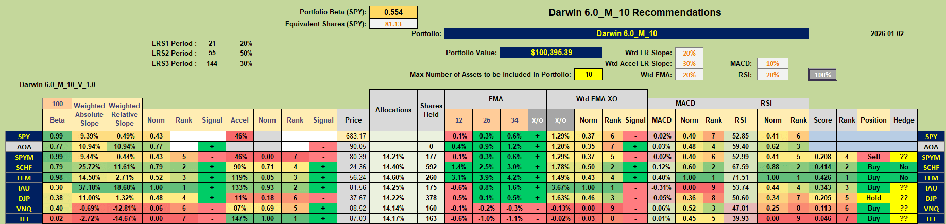Select the Shares Held column header
This screenshot has width=946, height=224.
[x=431, y=110]
